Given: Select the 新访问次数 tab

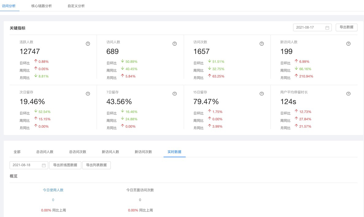Looking at the screenshot, I should point(143,152).
